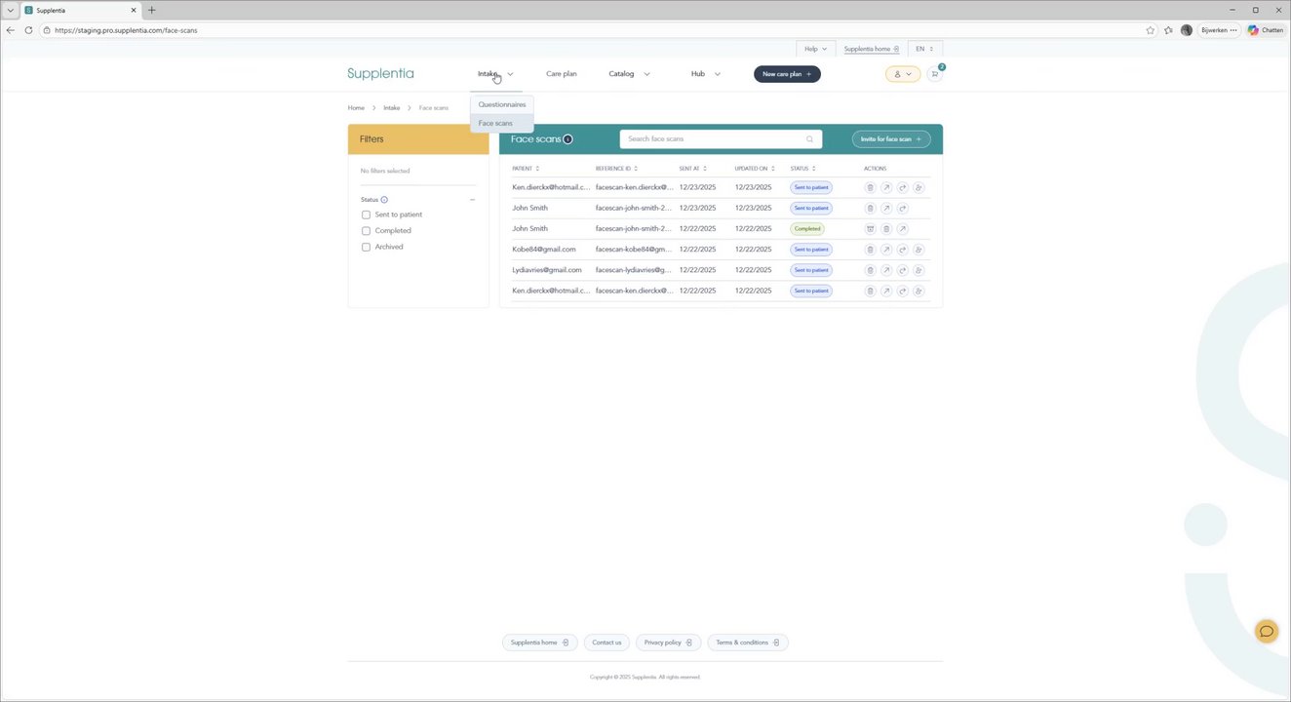Click the Status filter info icon
The height and width of the screenshot is (702, 1291).
click(384, 200)
